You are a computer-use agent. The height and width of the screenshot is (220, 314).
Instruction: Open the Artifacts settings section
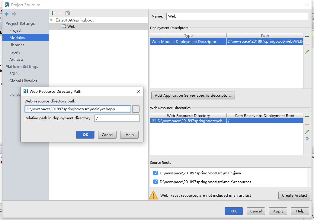(x=16, y=60)
